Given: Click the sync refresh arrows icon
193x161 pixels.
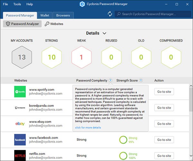Looking at the screenshot, I should pyautogui.click(x=110, y=14).
